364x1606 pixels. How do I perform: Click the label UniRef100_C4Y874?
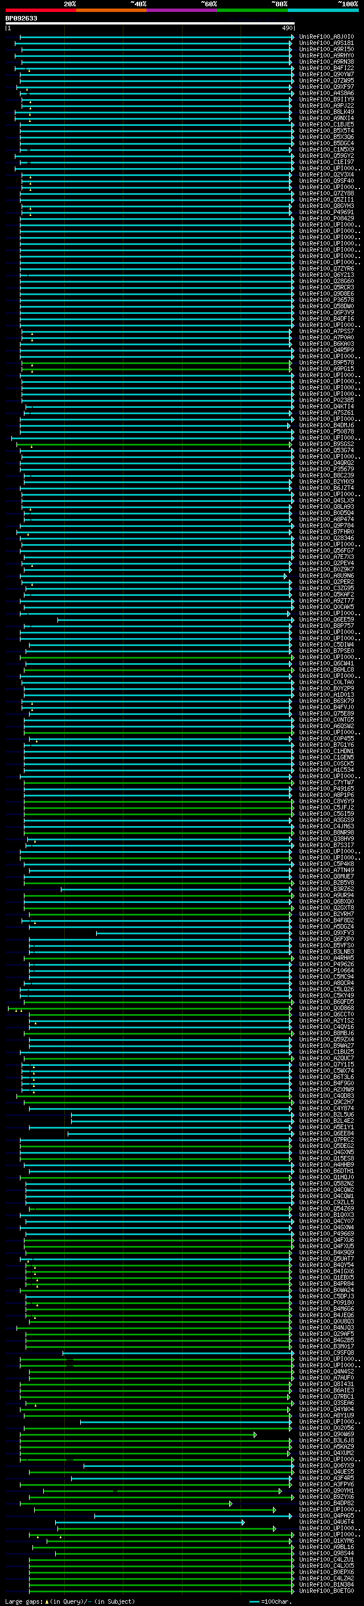point(326,1108)
